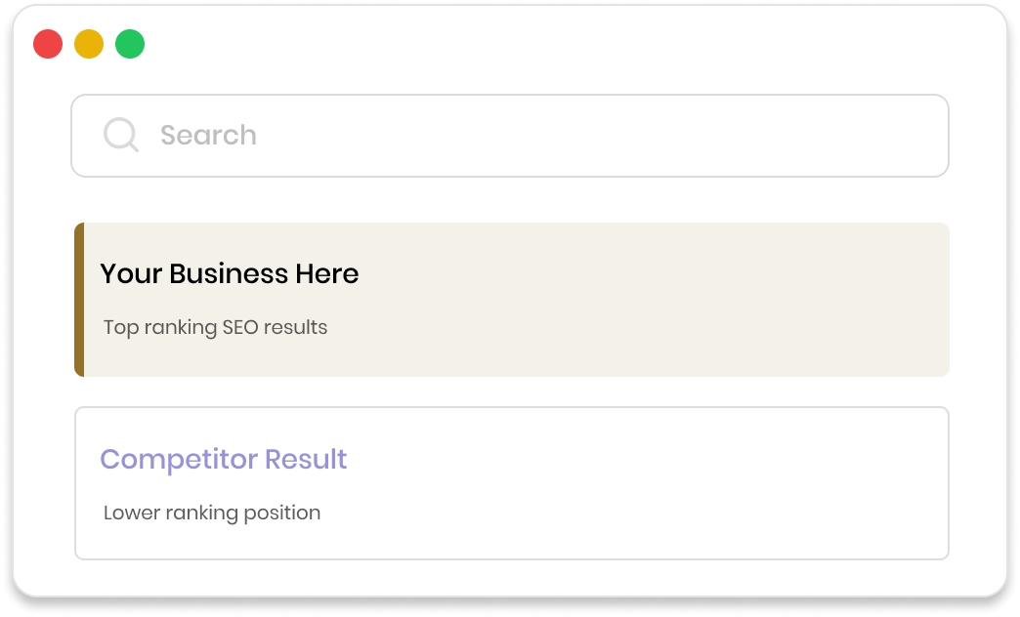Click the magnifying glass search icon

(x=121, y=135)
